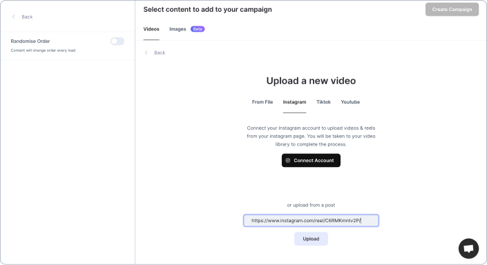
Task: Click the Upload button
Action: click(x=311, y=239)
